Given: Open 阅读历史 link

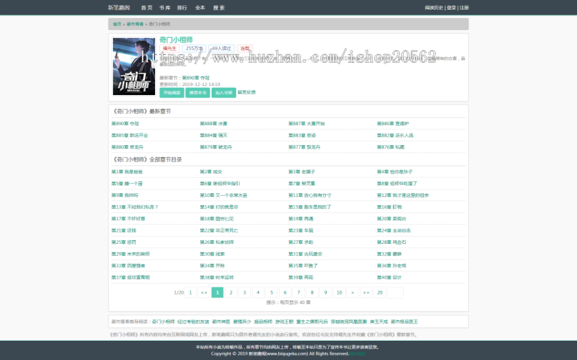Looking at the screenshot, I should coord(434,8).
